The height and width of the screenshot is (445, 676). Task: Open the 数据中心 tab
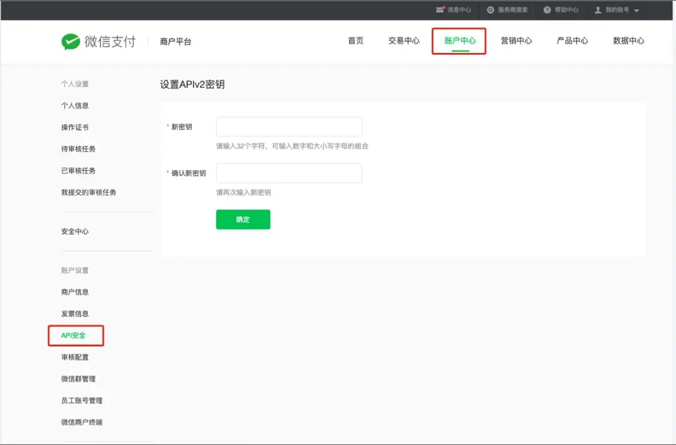coord(628,41)
